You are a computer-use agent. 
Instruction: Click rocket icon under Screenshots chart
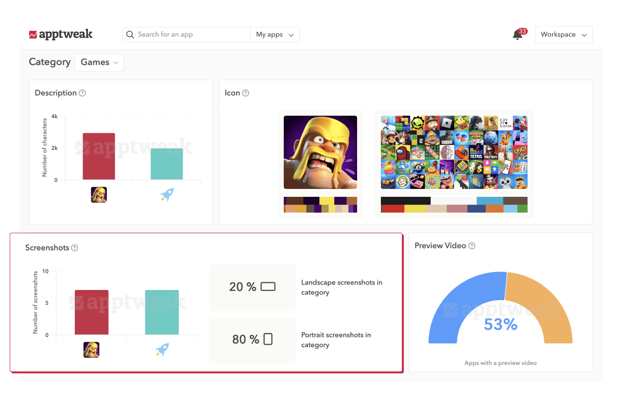pyautogui.click(x=162, y=350)
